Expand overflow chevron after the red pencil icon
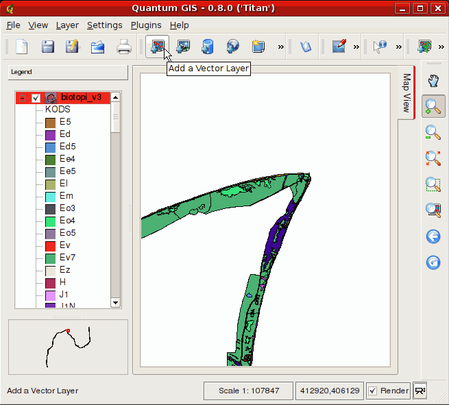Viewport: 449px width, 405px height. pos(356,47)
